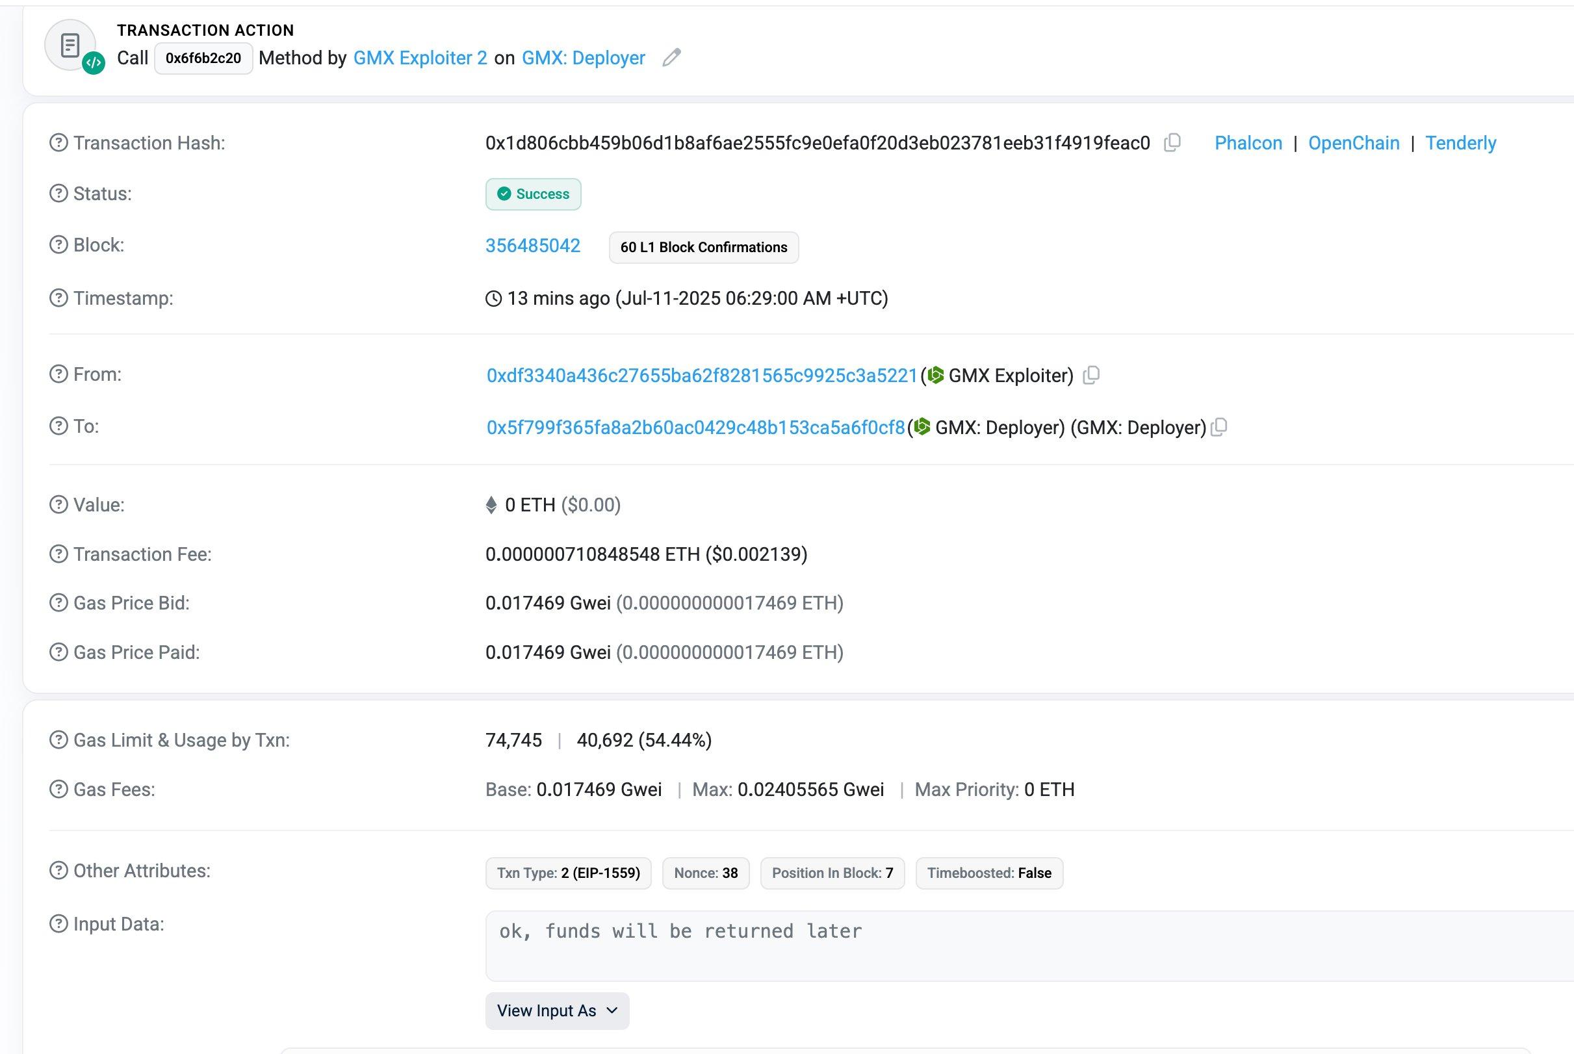Click help icon next to To
The image size is (1574, 1054).
(x=58, y=426)
